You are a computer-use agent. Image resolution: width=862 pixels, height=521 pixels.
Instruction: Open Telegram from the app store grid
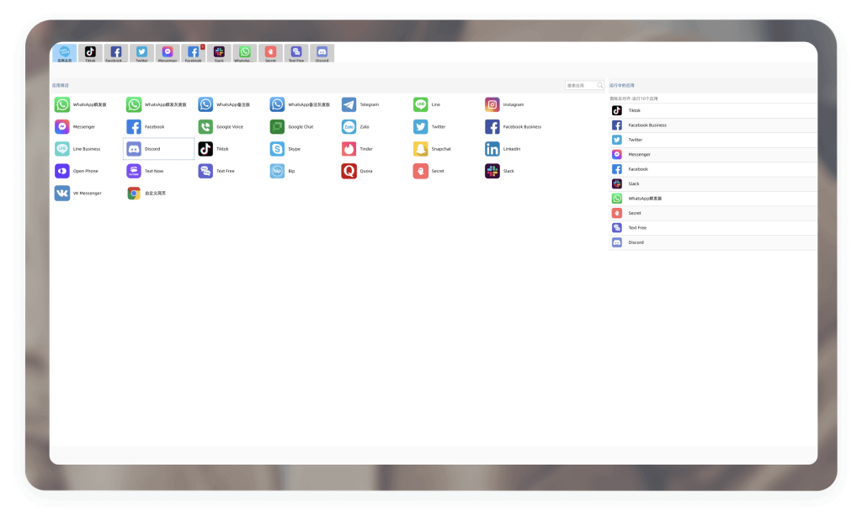click(349, 104)
